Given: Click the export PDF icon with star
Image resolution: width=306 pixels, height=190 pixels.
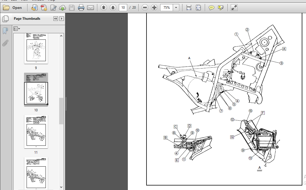Looking at the screenshot, I should (x=44, y=8).
